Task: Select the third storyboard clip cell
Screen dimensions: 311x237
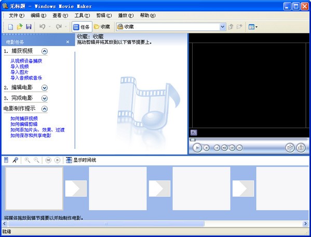Action: click(201, 189)
